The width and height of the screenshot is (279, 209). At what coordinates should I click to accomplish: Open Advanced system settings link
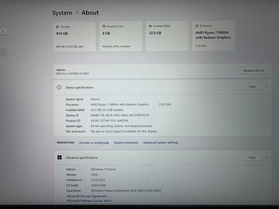tap(161, 142)
